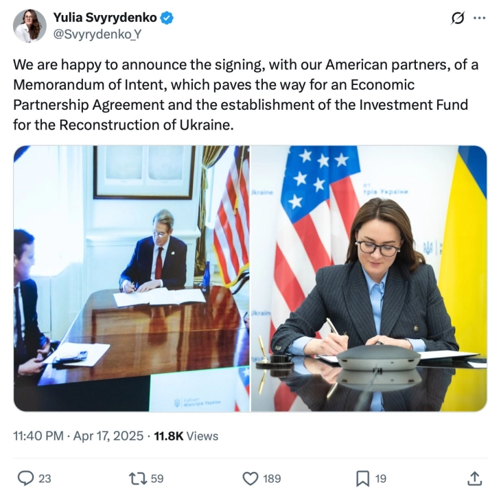
Task: View the 11.8K Views analytics
Action: coord(185,436)
